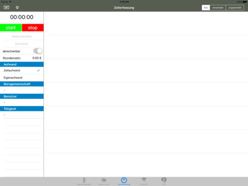The image size is (248, 186).
Task: Click the Aktenzeichen input field
Action: tap(22, 36)
